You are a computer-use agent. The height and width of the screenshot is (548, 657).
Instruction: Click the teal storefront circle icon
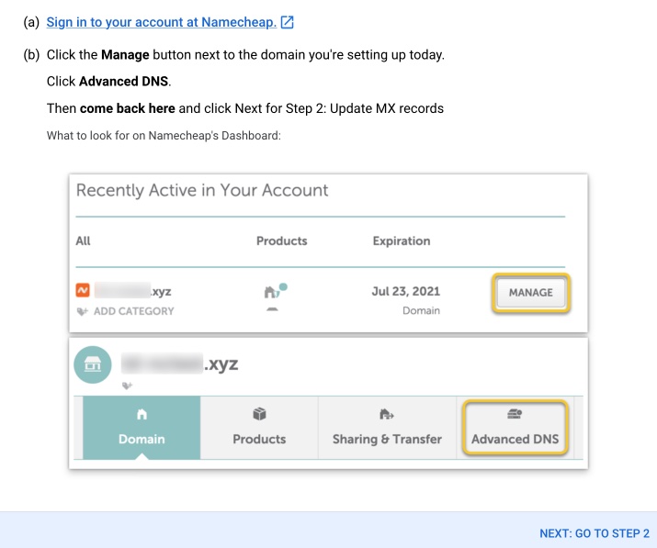click(93, 364)
